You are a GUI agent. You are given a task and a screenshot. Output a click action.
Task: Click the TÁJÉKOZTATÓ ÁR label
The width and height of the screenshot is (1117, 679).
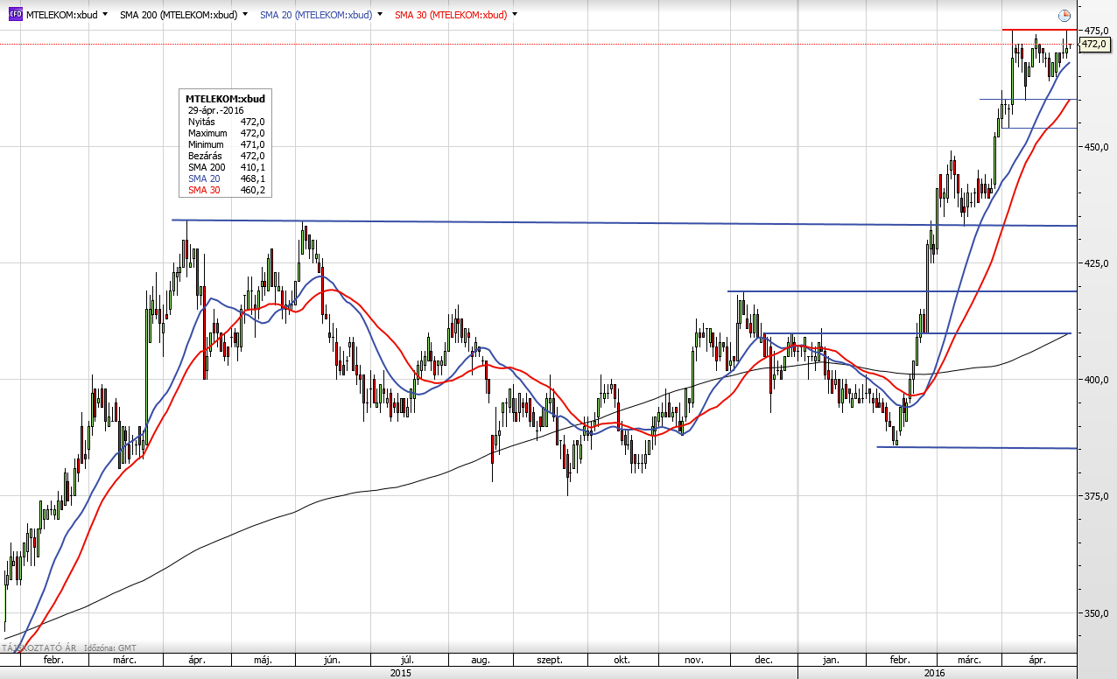pos(40,648)
